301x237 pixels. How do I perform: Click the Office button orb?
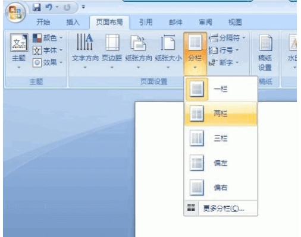pos(15,12)
